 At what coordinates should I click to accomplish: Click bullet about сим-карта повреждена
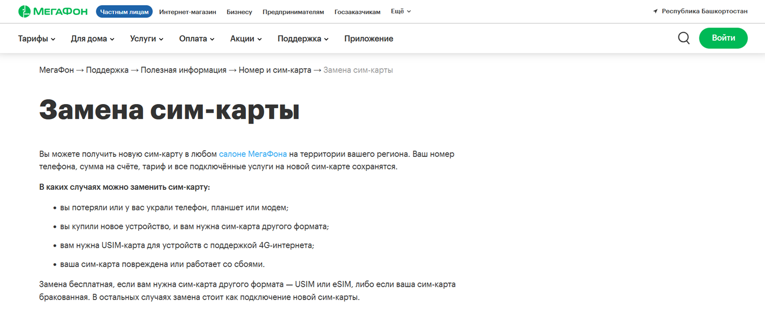[x=162, y=264]
